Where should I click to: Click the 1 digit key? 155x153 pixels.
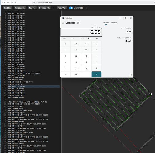coord(66,68)
